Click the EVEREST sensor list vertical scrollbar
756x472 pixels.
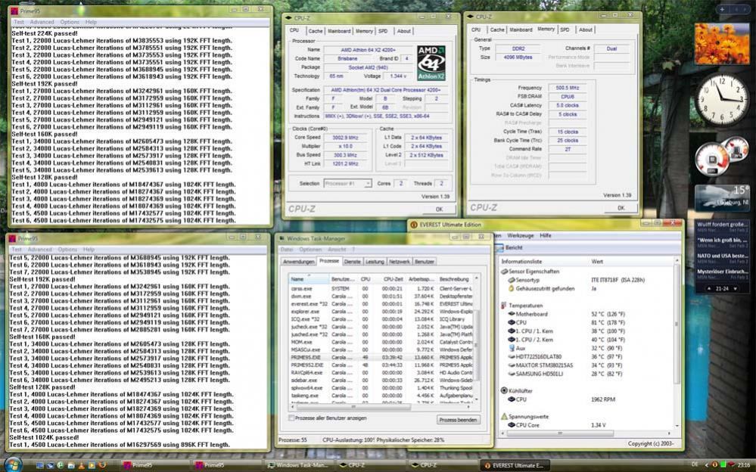point(677,343)
